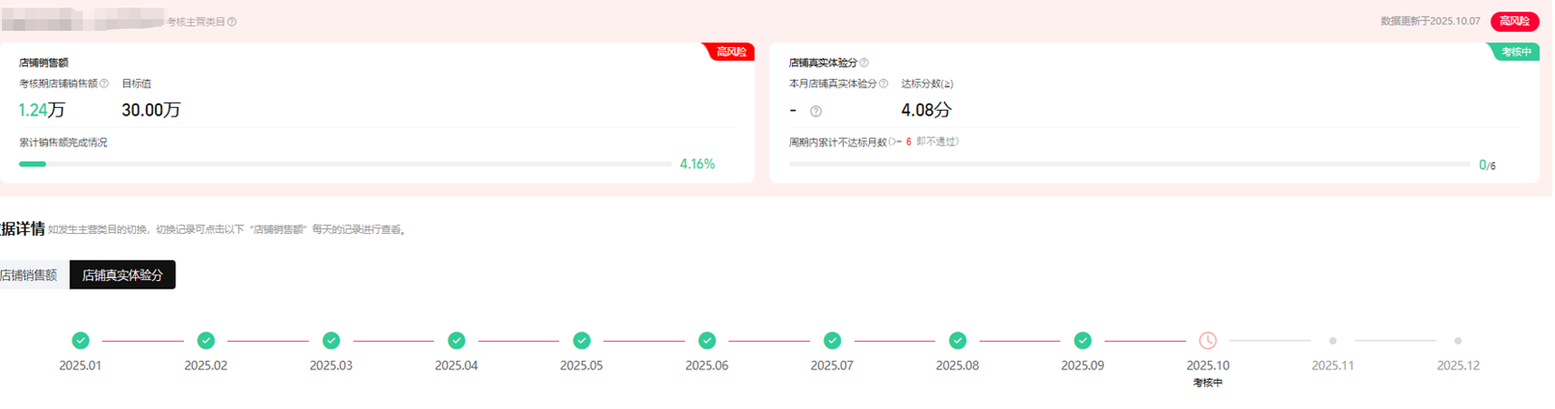Viewport: 1555px width, 409px height.
Task: Click the 累计销售额完成情况 progress bar
Action: click(x=345, y=165)
